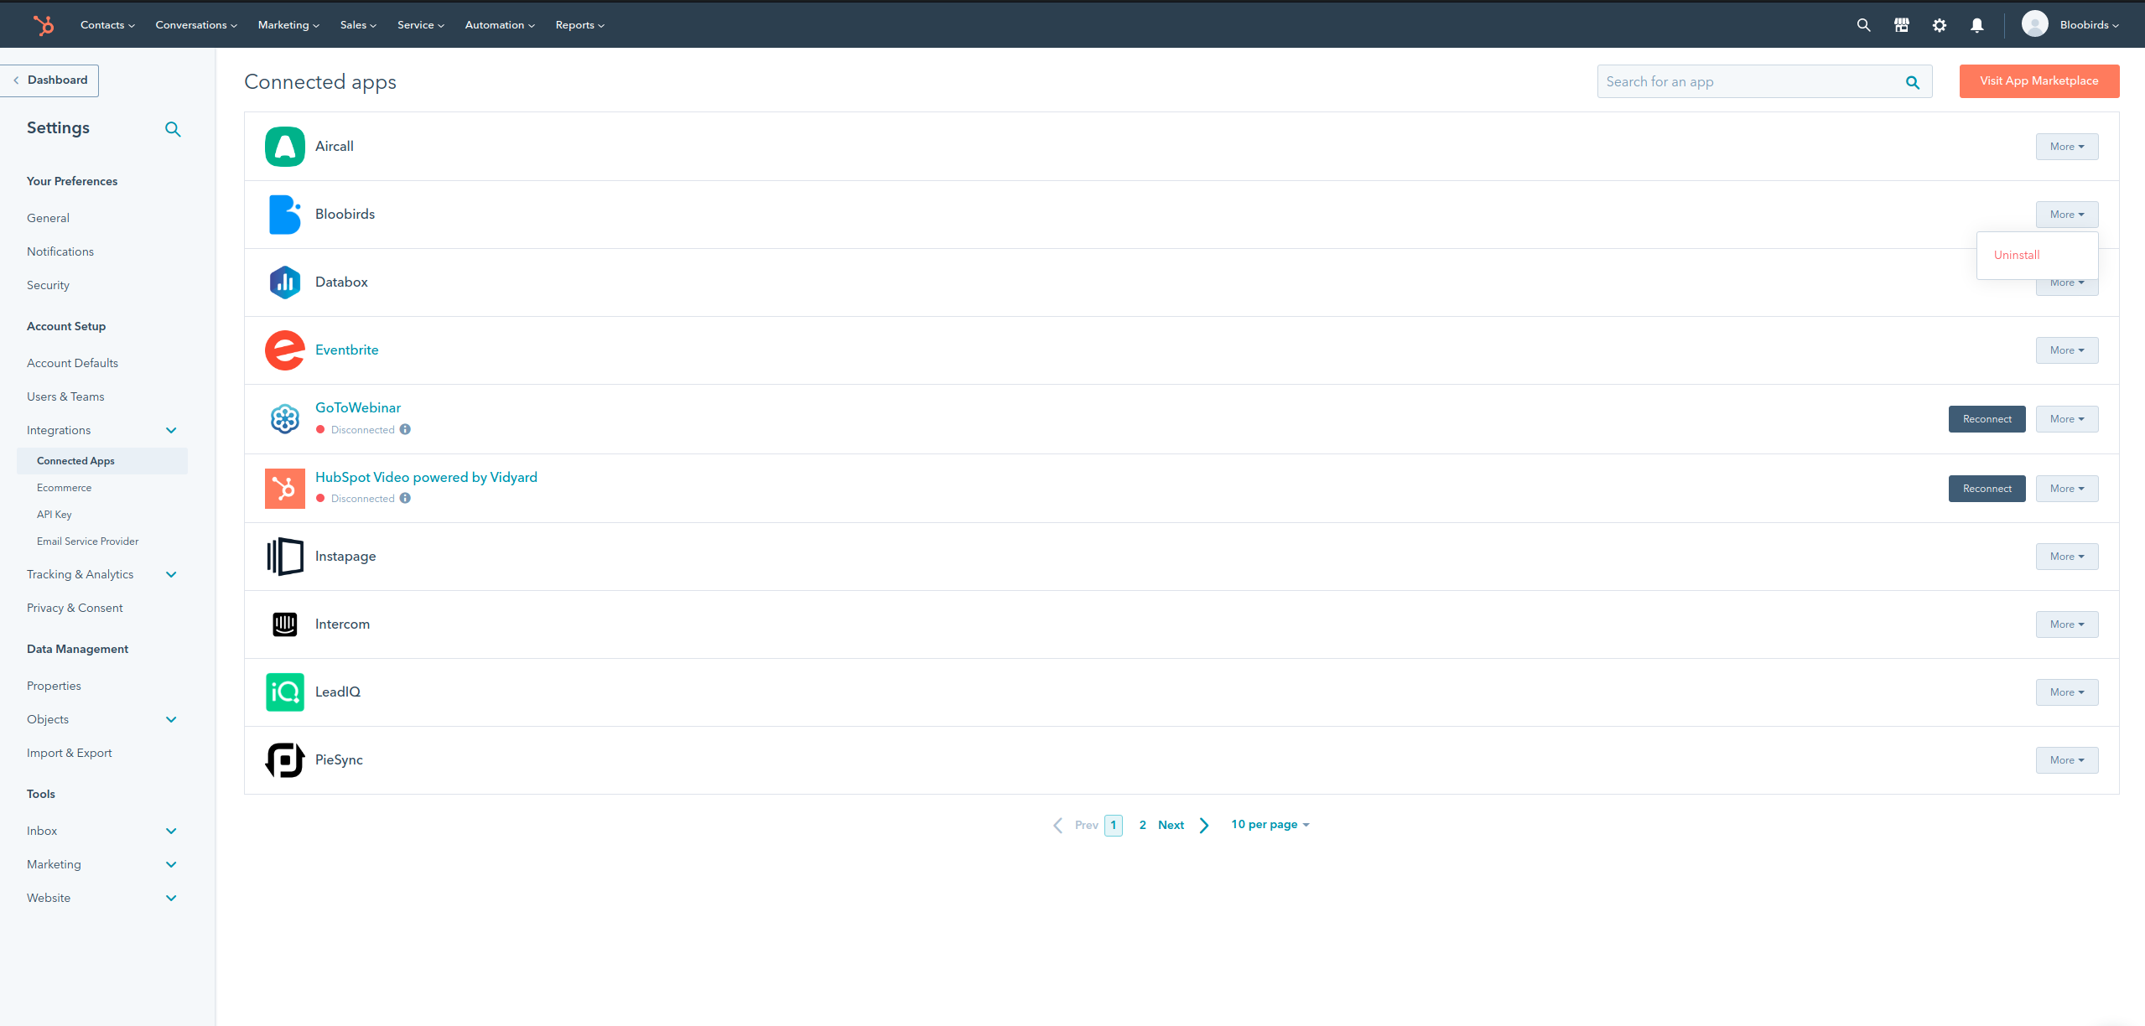Viewport: 2145px width, 1026px height.
Task: Open Notifications preferences in sidebar
Action: [x=60, y=252]
